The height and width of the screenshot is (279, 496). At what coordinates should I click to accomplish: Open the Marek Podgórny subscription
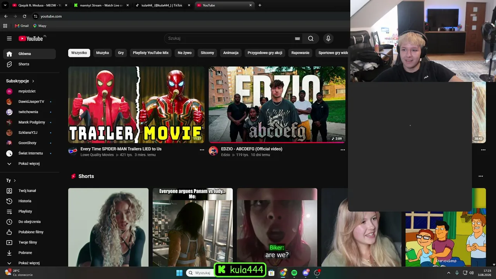pyautogui.click(x=29, y=122)
